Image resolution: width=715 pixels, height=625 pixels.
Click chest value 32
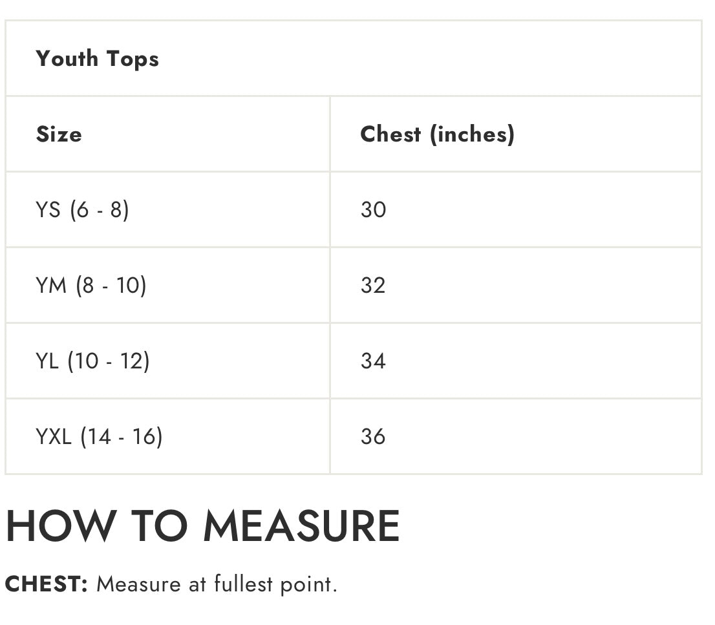[373, 286]
